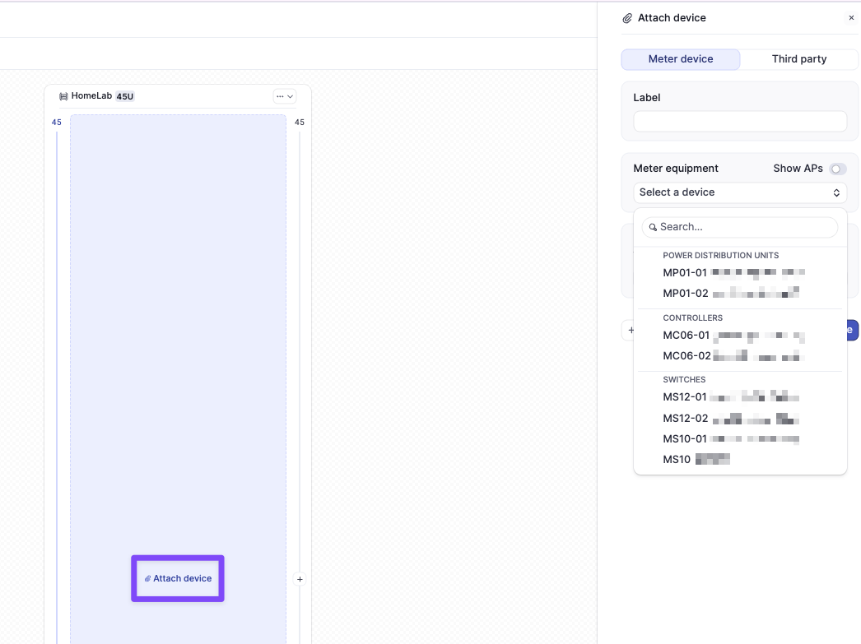This screenshot has width=861, height=644.
Task: Click the Attach device button in the rack
Action: (178, 578)
